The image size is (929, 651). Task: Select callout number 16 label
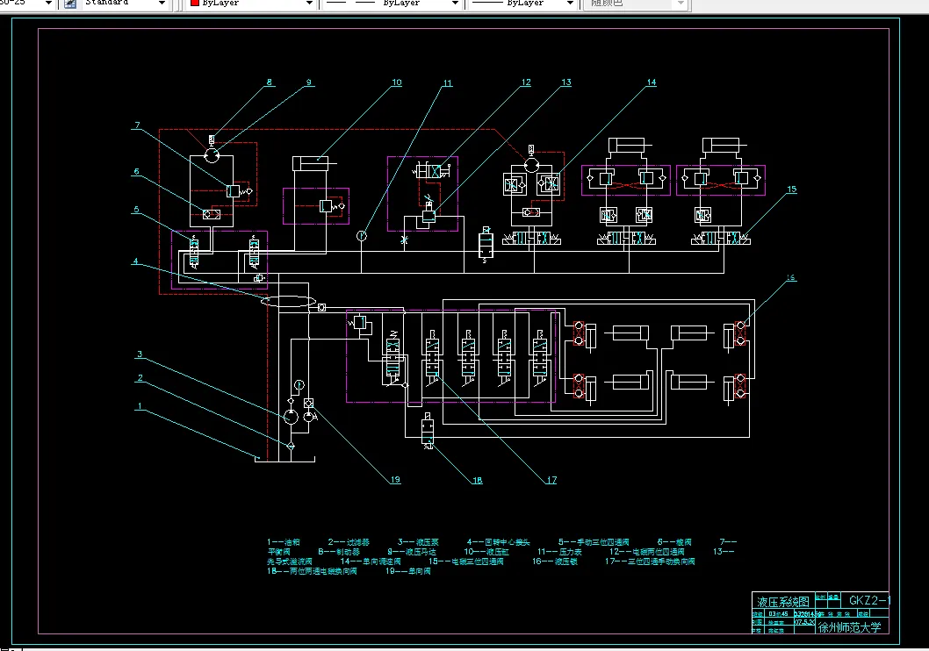(791, 277)
